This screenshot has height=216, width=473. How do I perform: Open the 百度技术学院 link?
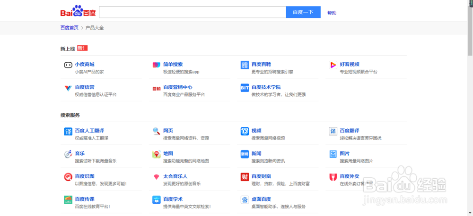pos(266,87)
